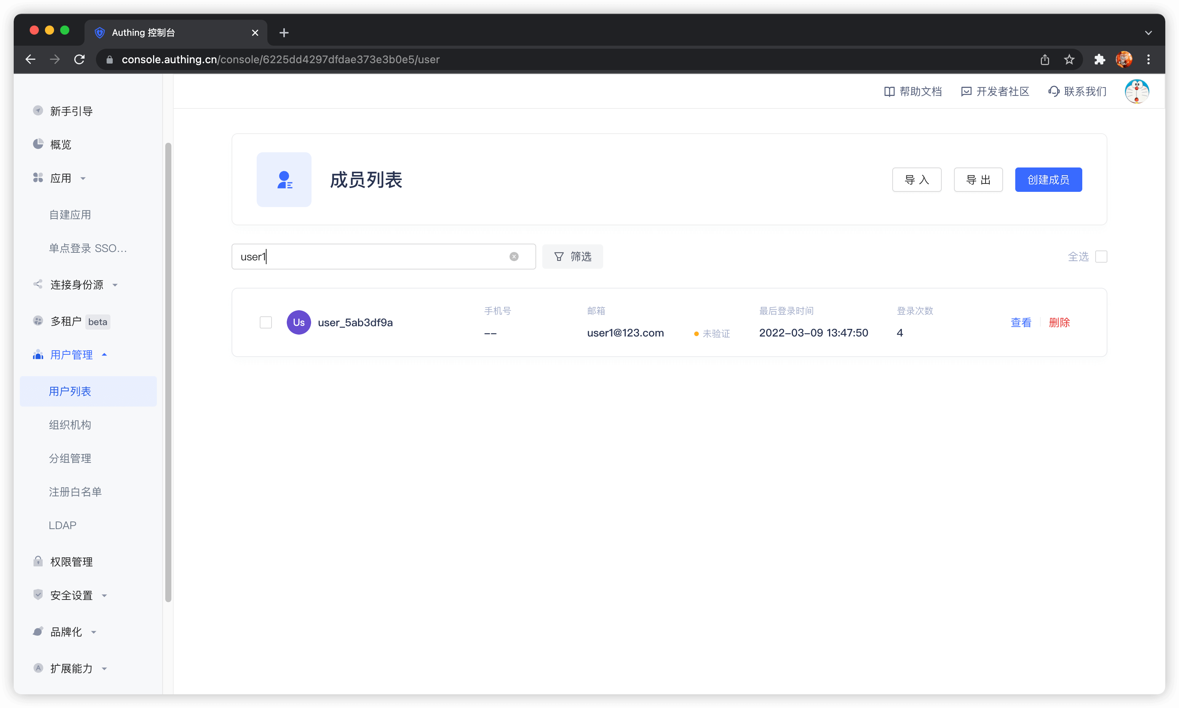Click the share icon in address bar
Image resolution: width=1179 pixels, height=708 pixels.
[x=1045, y=60]
